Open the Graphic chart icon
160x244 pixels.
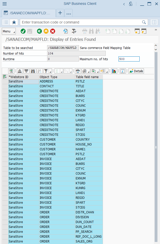tap(114, 71)
